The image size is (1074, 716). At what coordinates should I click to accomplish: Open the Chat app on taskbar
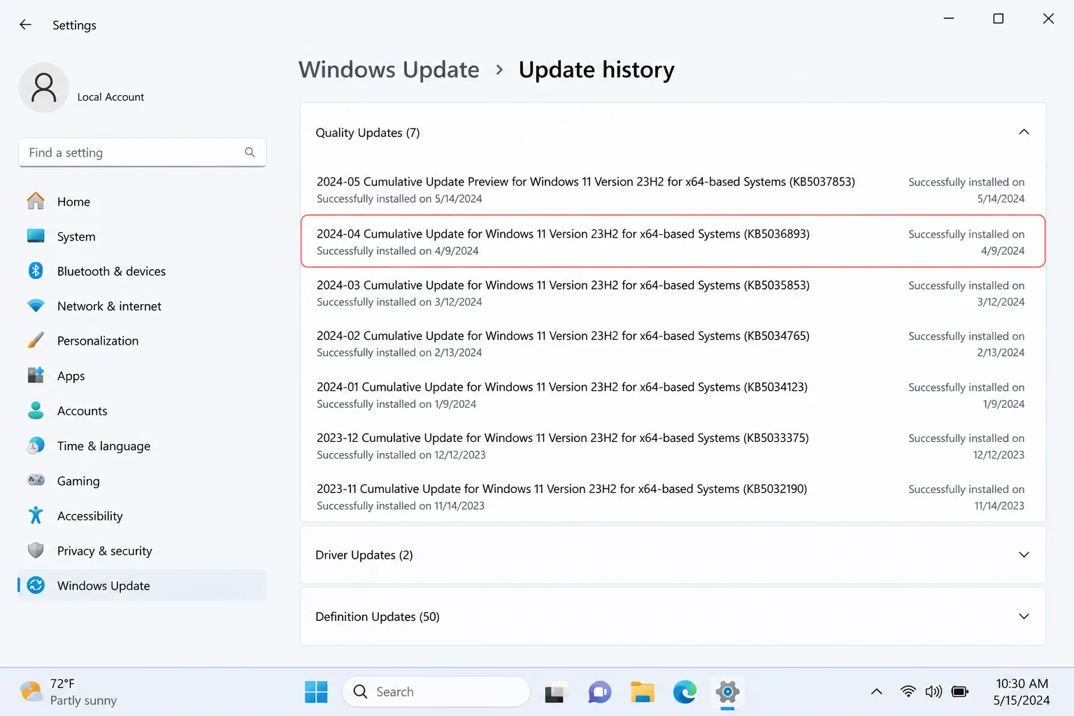(x=599, y=692)
